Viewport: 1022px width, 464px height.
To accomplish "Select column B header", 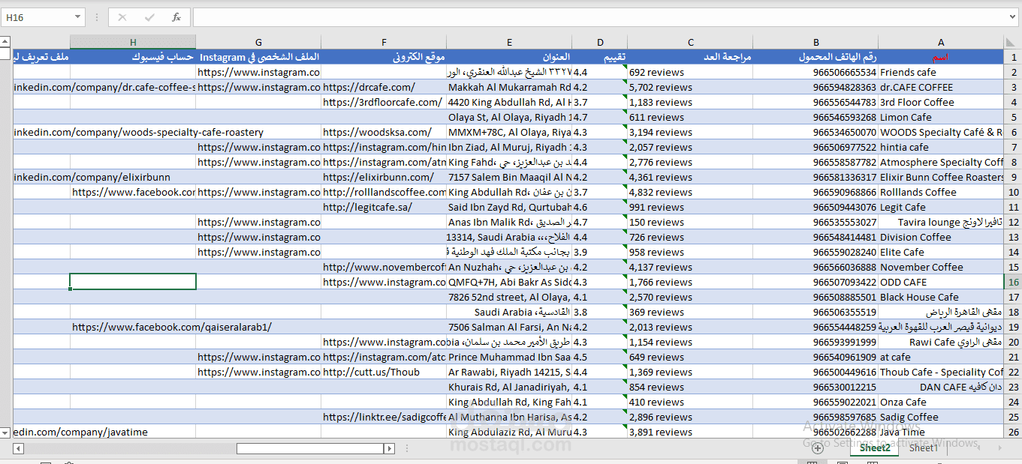I will tap(816, 43).
